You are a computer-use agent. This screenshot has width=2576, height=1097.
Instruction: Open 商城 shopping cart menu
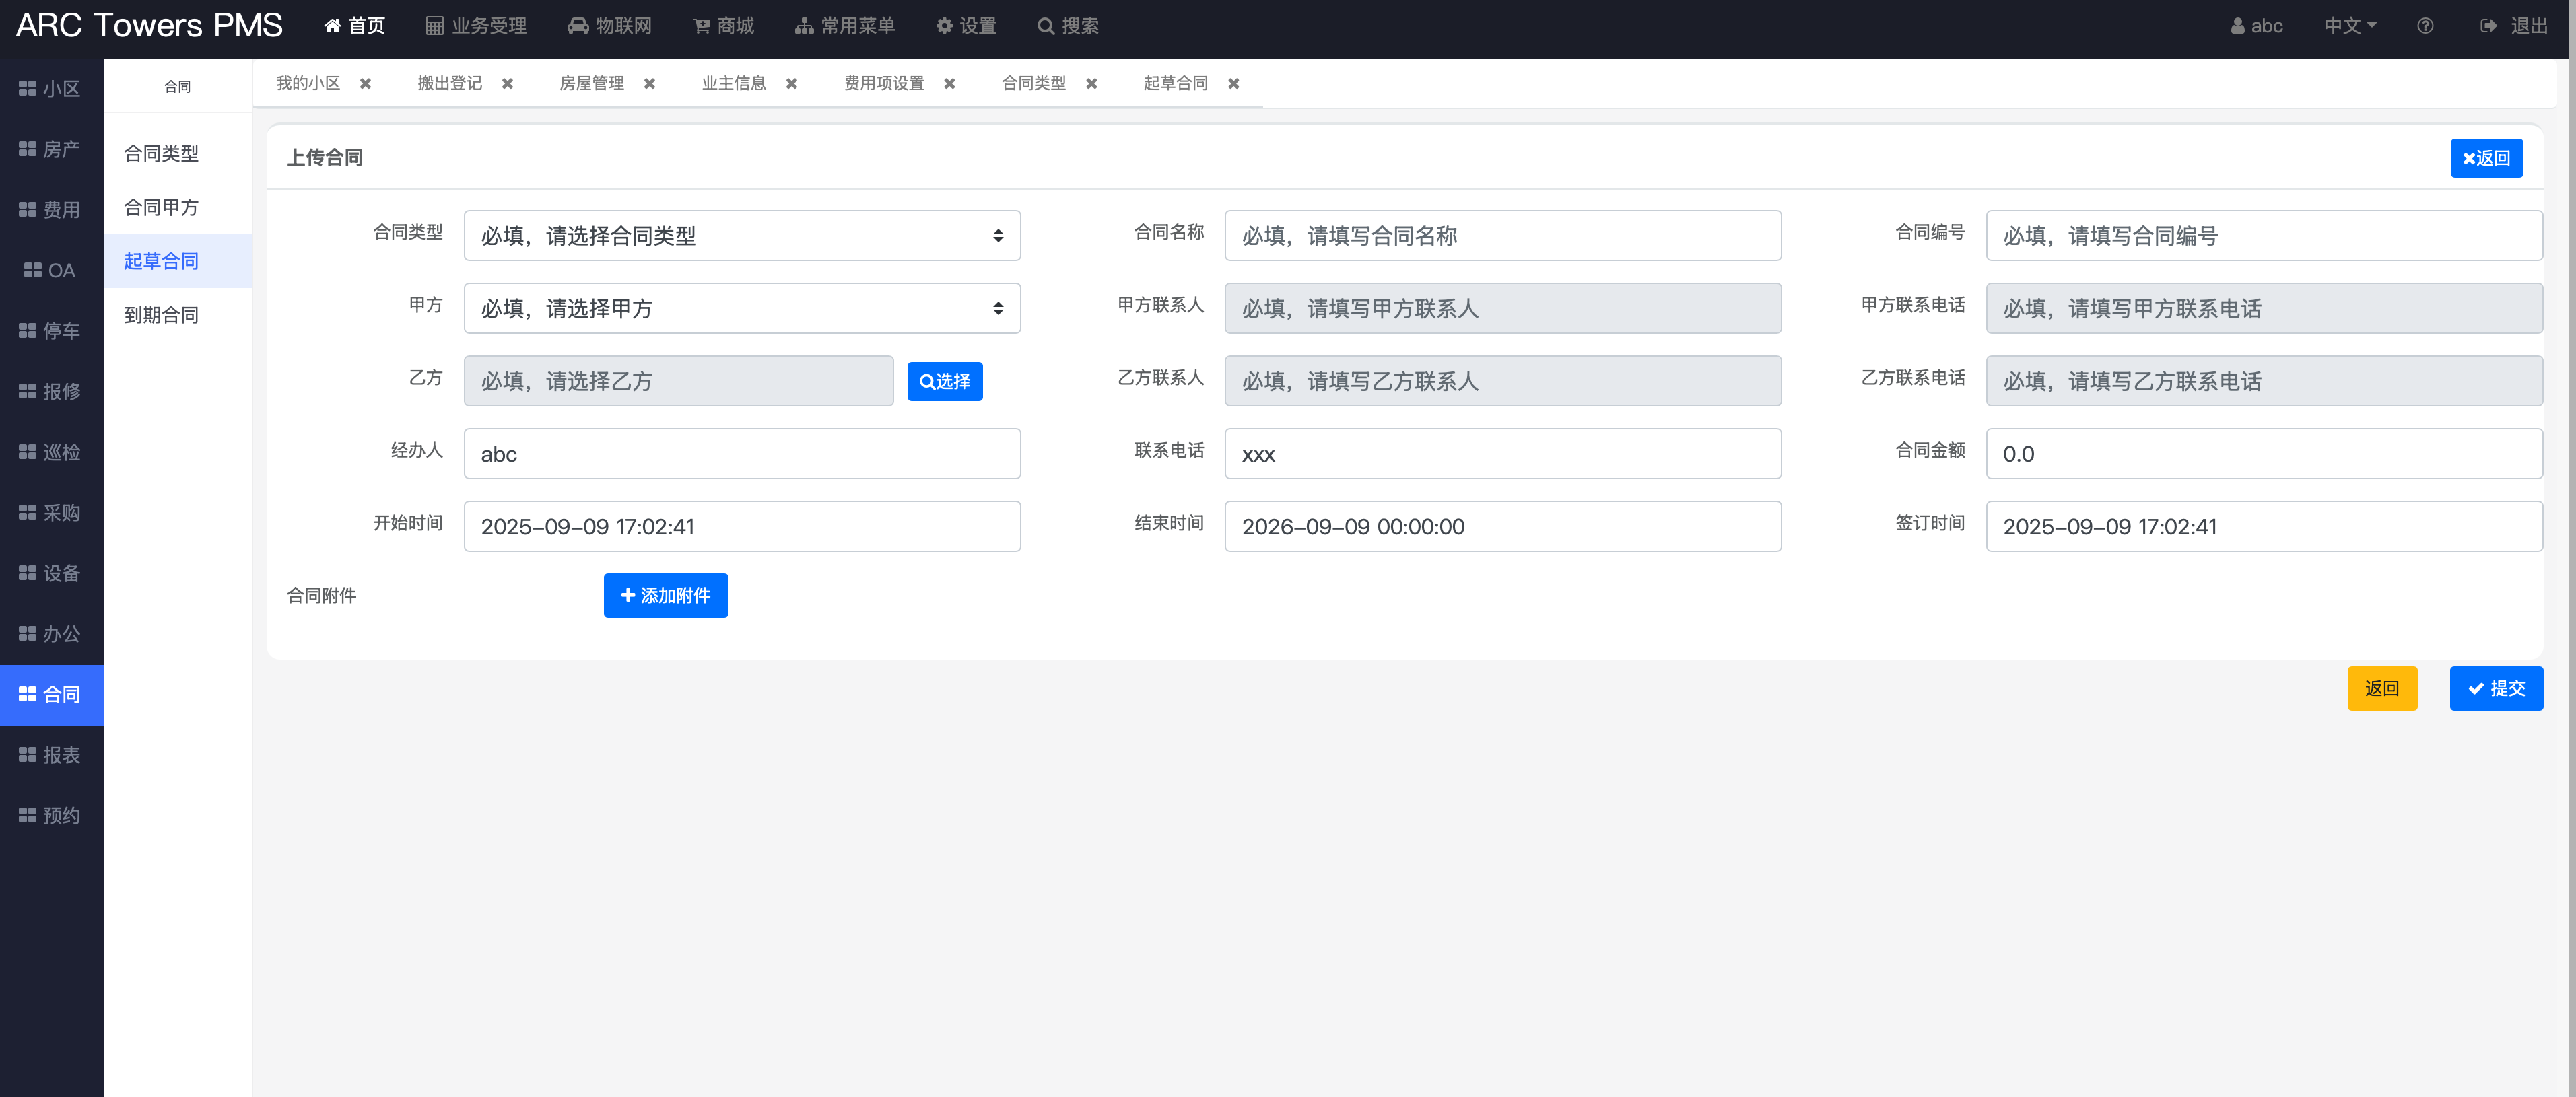(701, 26)
